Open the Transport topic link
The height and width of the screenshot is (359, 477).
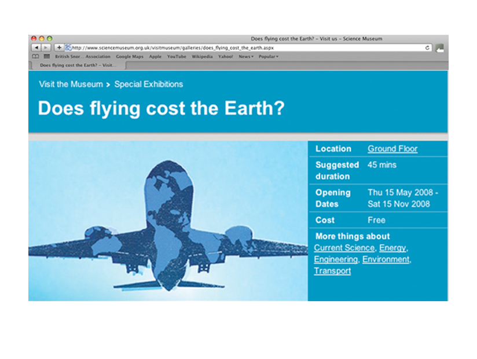click(332, 271)
